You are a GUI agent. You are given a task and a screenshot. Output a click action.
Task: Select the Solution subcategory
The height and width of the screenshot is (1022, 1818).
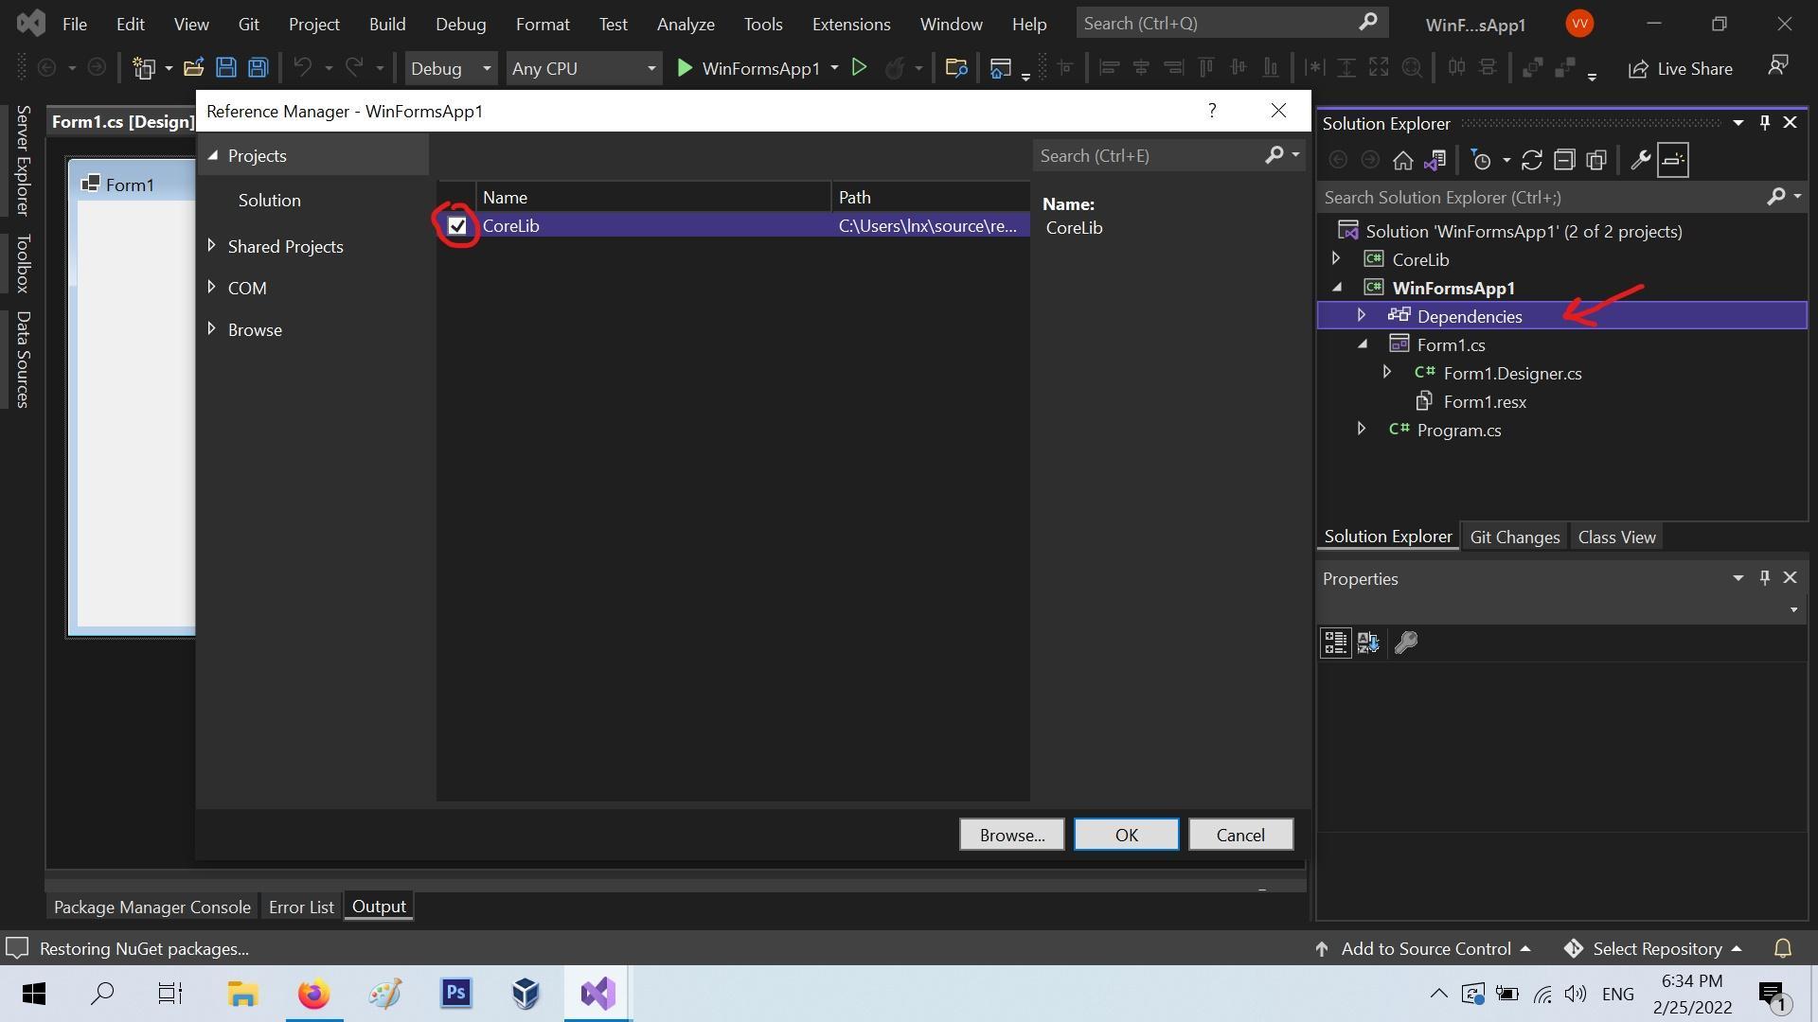point(270,200)
